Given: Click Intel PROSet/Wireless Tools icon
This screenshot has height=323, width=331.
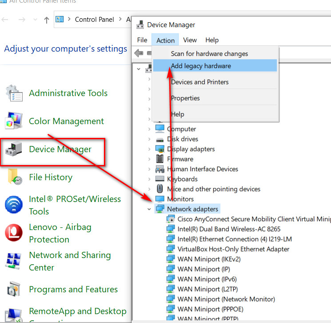Looking at the screenshot, I should coord(14,205).
